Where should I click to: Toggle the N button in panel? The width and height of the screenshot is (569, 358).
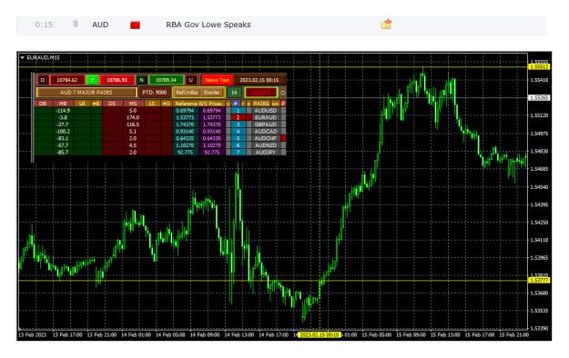pyautogui.click(x=142, y=80)
